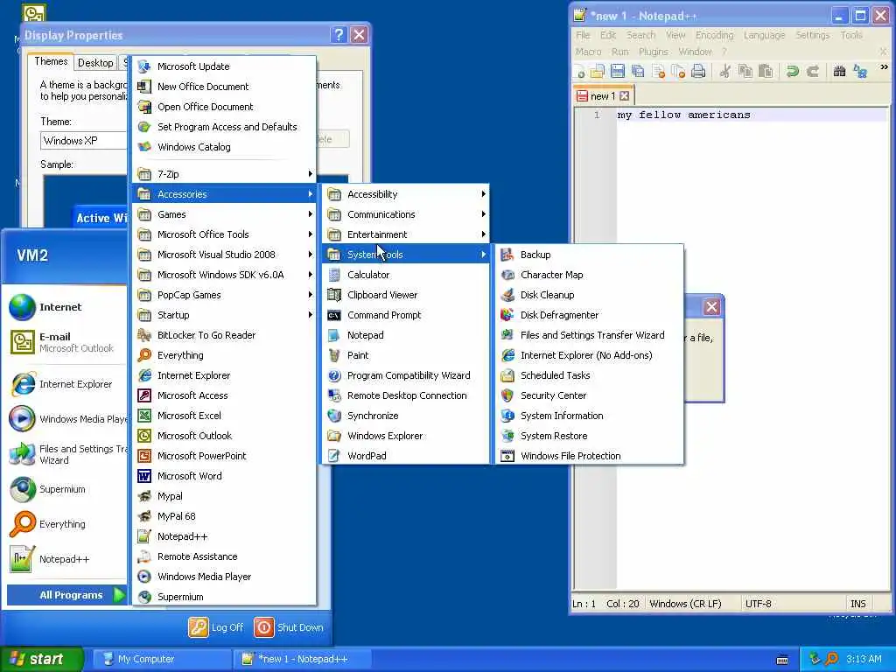
Task: Click the Paste icon in Notepad++ toolbar
Action: coord(765,72)
